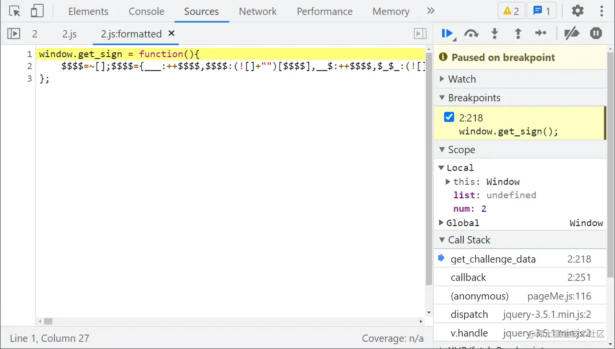
Task: Toggle the device toolbar icon
Action: (x=37, y=11)
